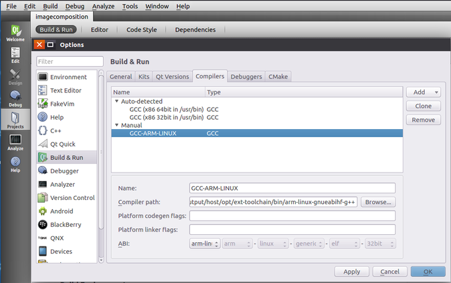The height and width of the screenshot is (283, 451).
Task: Select Version Control category
Action: pyautogui.click(x=72, y=197)
